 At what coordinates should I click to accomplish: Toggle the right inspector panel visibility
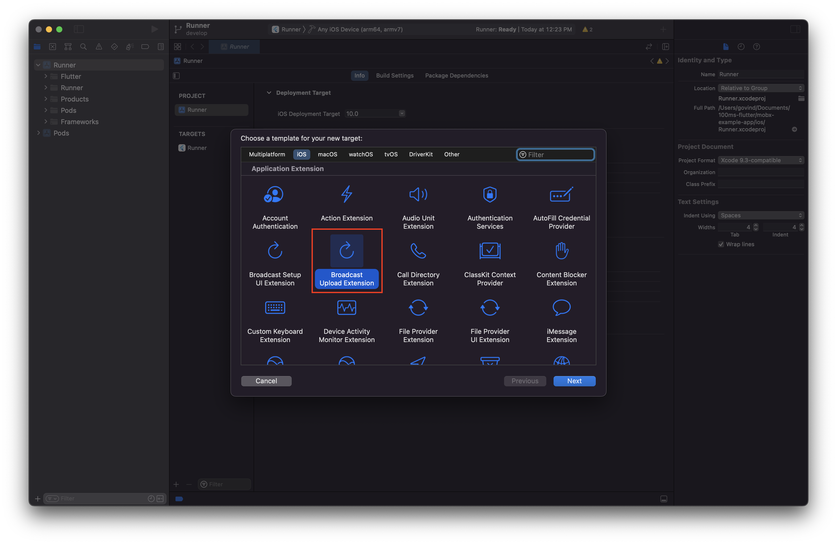(x=795, y=29)
